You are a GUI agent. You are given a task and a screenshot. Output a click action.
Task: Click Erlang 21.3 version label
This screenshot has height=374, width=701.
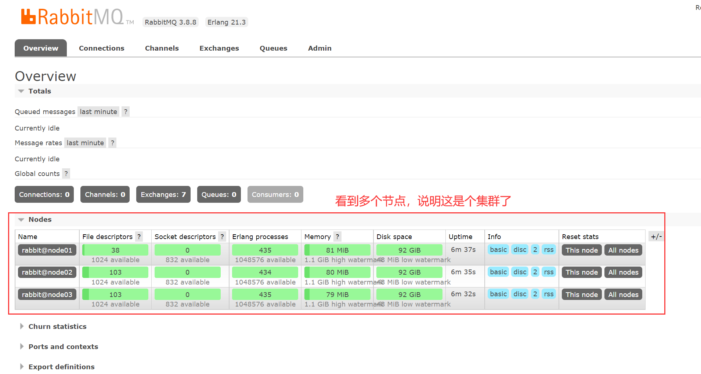(227, 22)
